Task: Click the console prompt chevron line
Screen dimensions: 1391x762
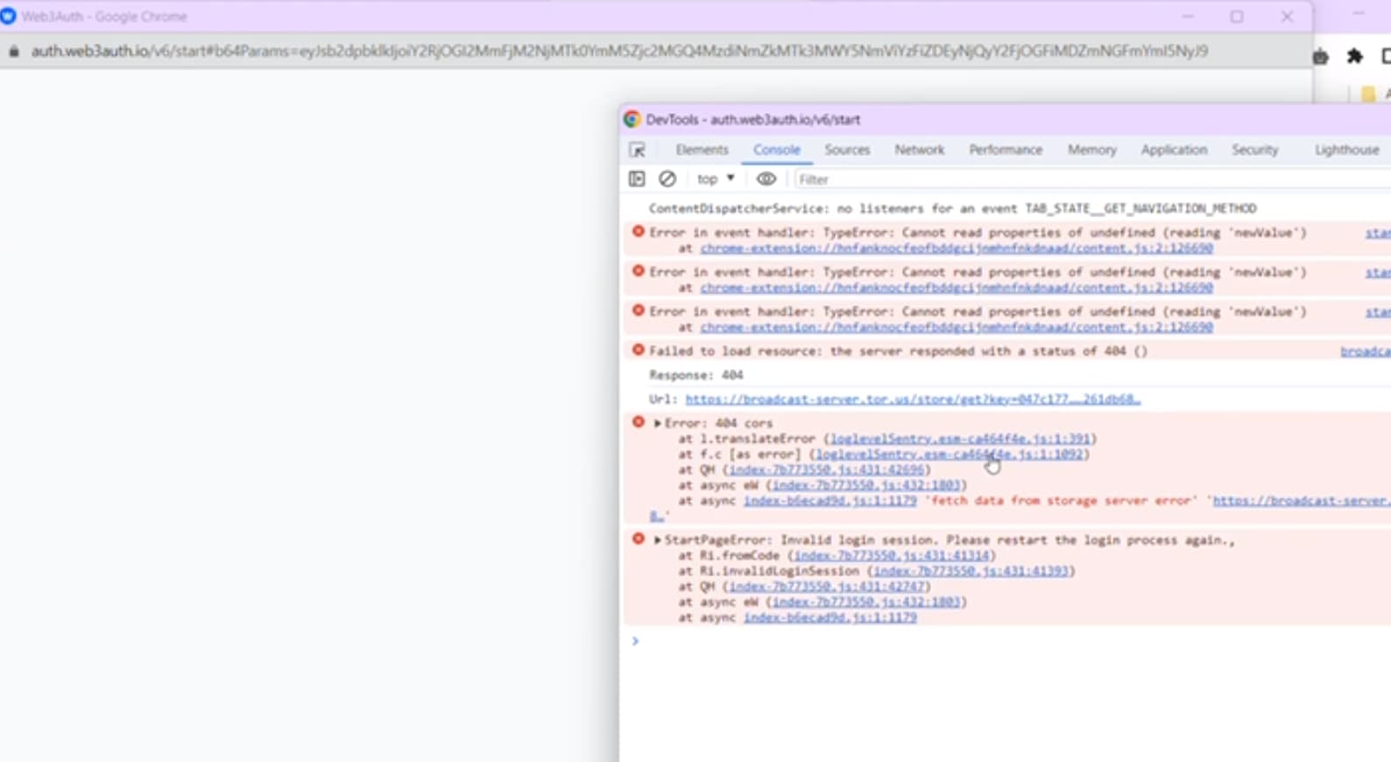Action: (x=636, y=641)
